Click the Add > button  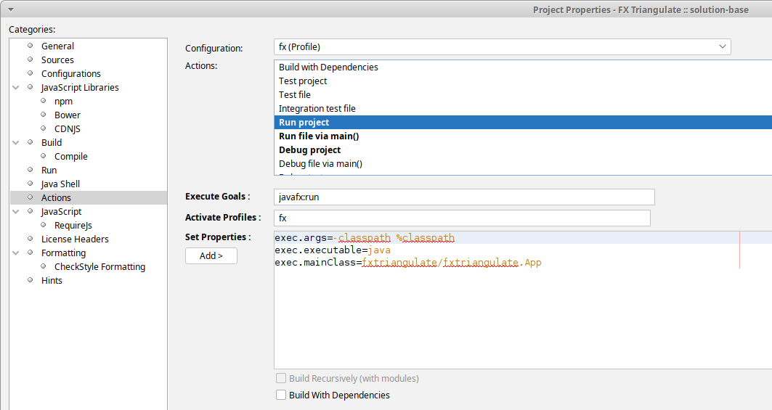[211, 256]
